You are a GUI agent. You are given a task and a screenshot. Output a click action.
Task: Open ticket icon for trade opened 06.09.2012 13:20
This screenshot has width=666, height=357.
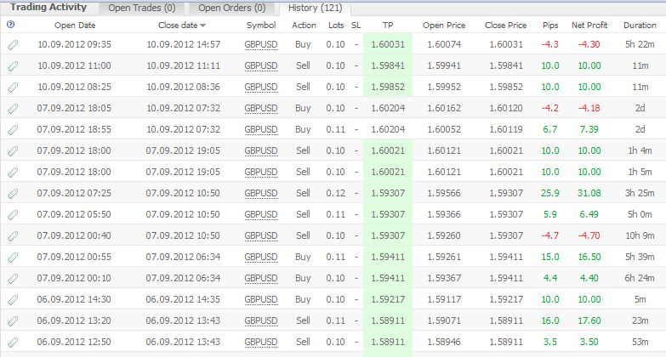(13, 320)
